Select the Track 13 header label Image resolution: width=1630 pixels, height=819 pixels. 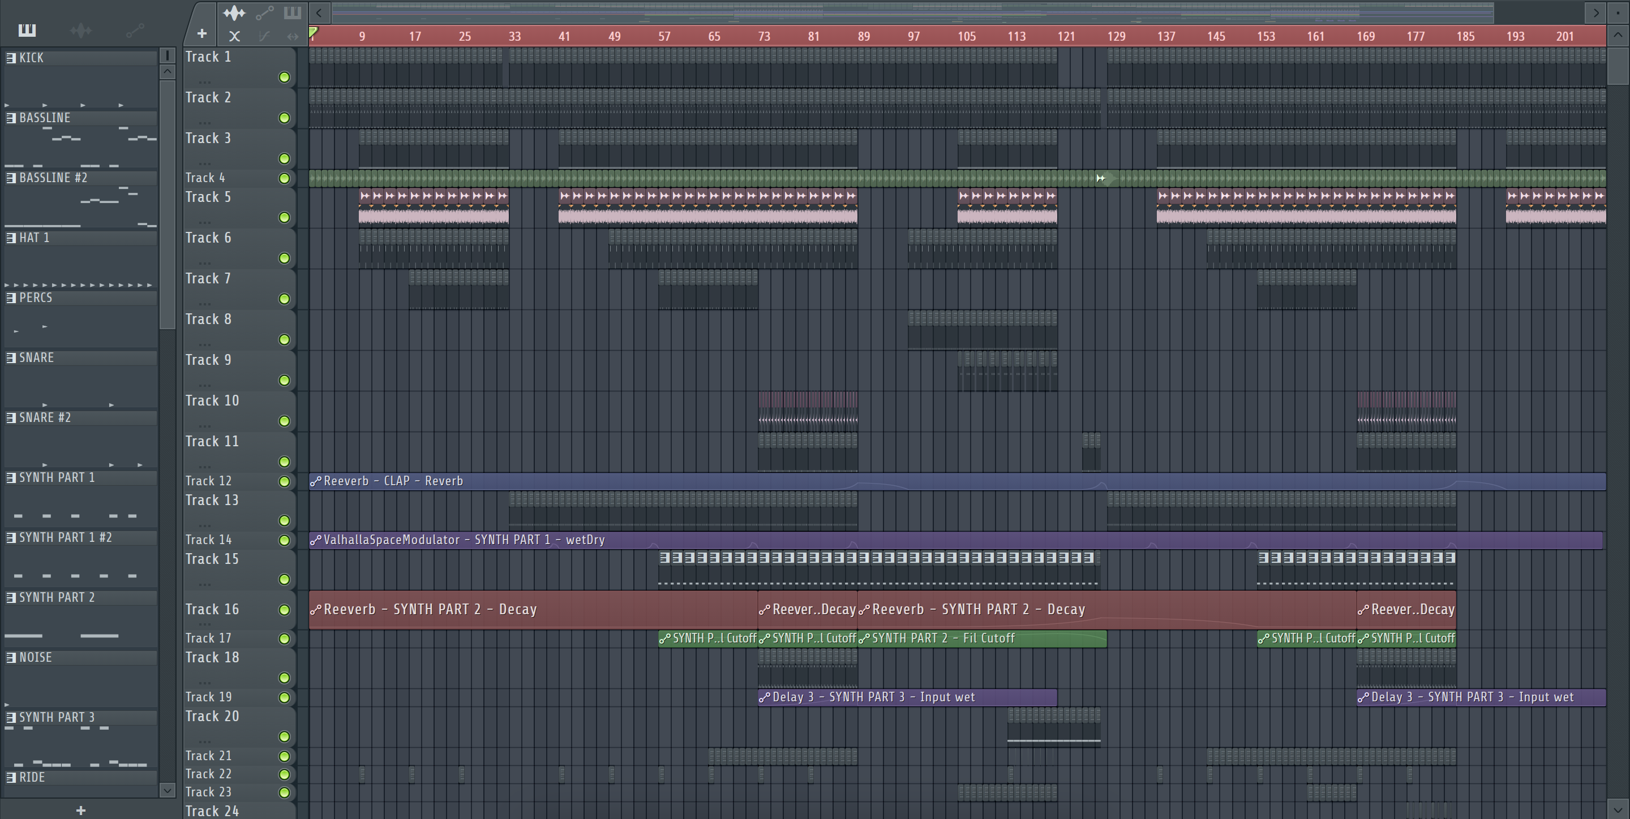coord(212,500)
